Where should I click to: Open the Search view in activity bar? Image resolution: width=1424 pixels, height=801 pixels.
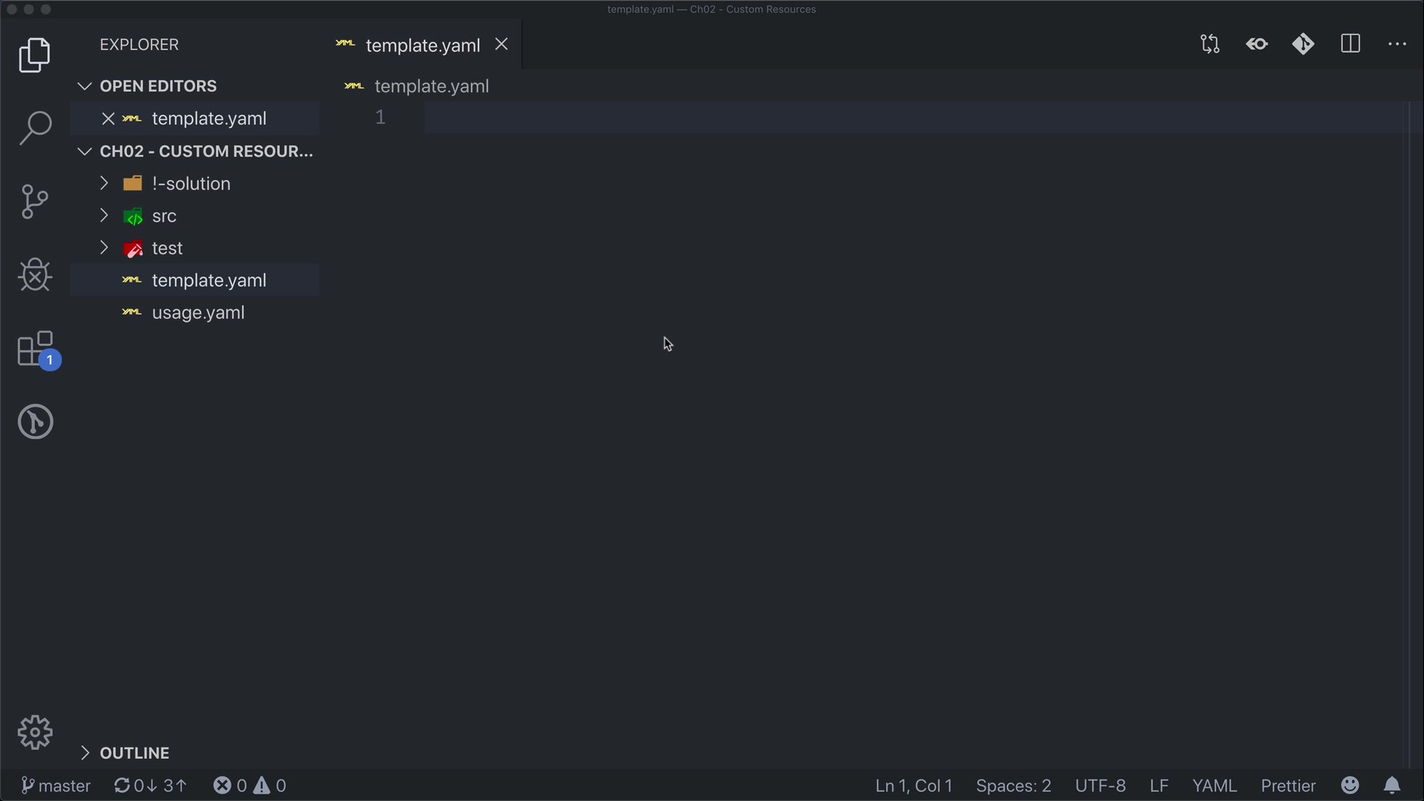pyautogui.click(x=35, y=128)
